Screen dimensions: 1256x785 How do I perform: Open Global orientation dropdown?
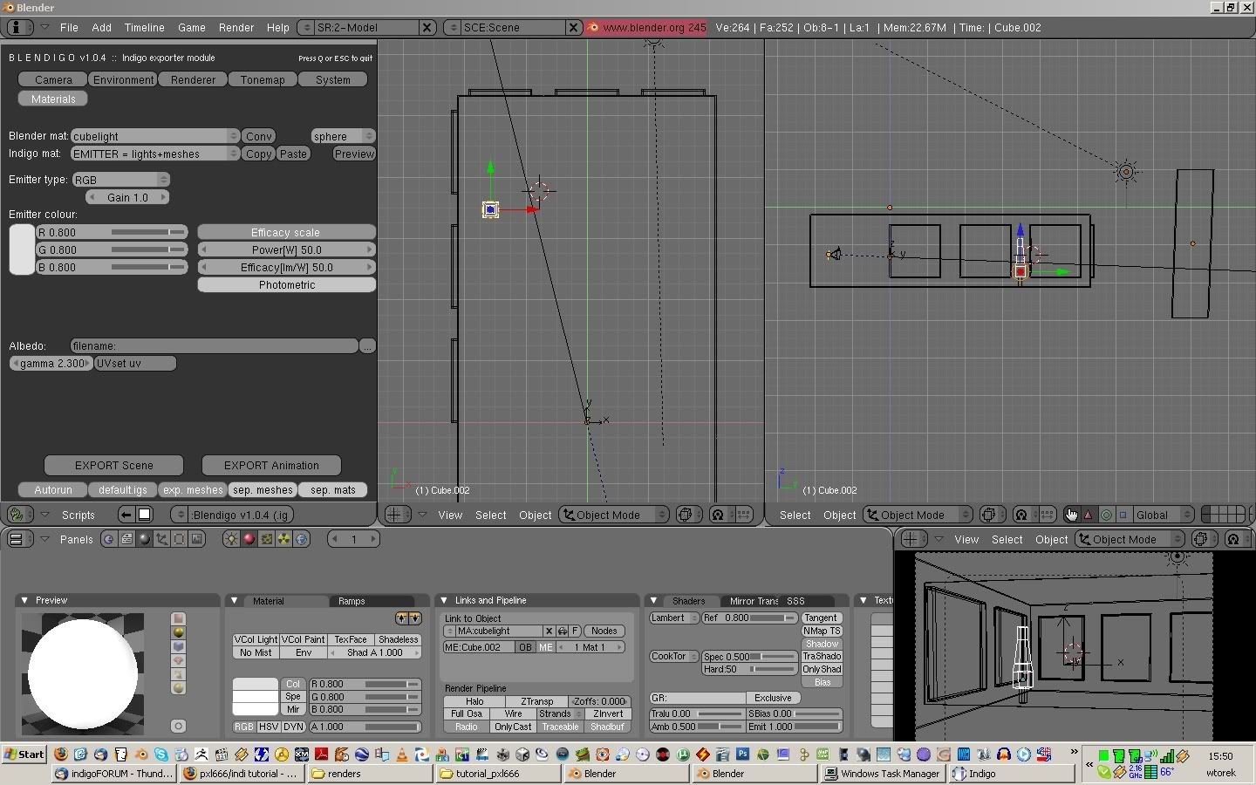(x=1164, y=515)
